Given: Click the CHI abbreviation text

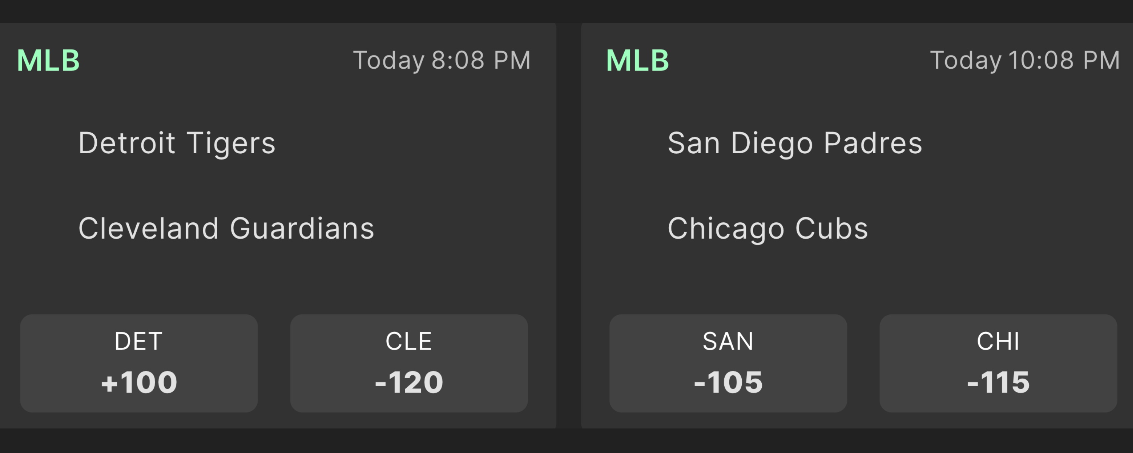Looking at the screenshot, I should pos(998,341).
